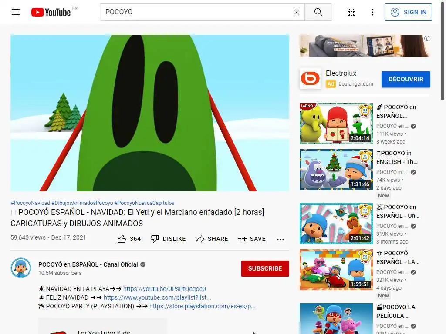Viewport: 446px width, 334px height.
Task: Open the youtu.be/JPsPtQeqoc0 link
Action: click(x=164, y=289)
